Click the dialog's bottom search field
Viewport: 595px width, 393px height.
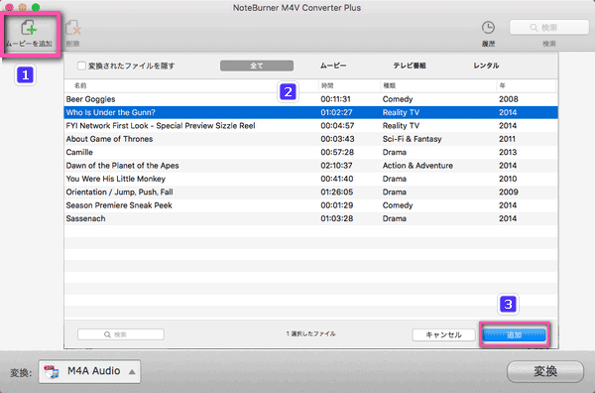tap(121, 334)
